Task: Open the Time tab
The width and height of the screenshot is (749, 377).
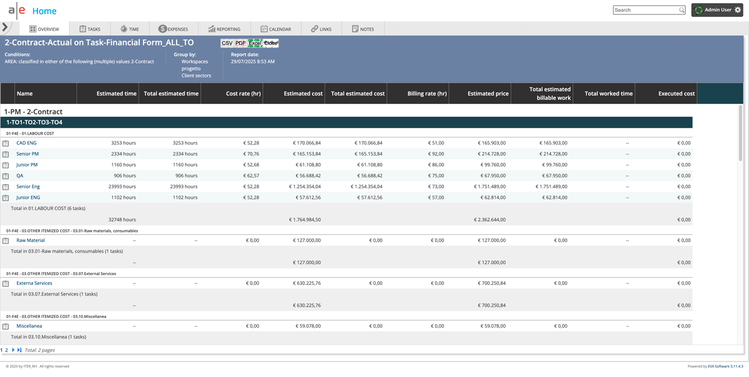Action: 129,29
